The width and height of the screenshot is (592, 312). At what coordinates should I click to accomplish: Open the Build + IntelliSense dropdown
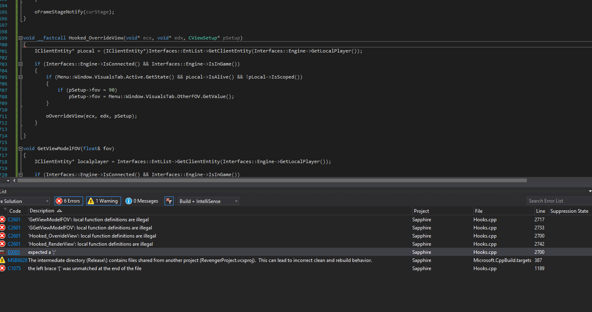(x=208, y=201)
